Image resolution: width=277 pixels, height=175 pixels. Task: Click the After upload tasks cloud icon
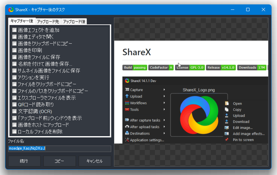(x=127, y=127)
